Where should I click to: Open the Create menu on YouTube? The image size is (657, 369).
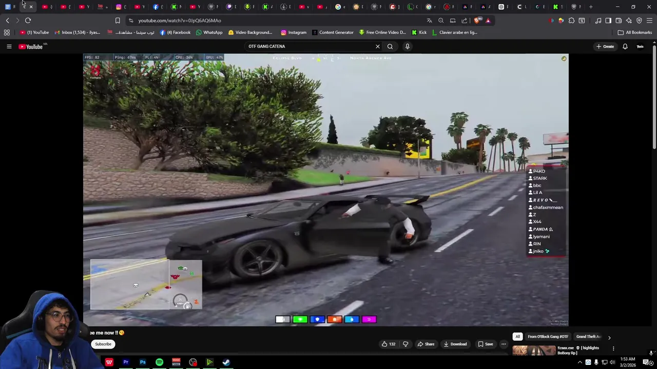pyautogui.click(x=605, y=47)
